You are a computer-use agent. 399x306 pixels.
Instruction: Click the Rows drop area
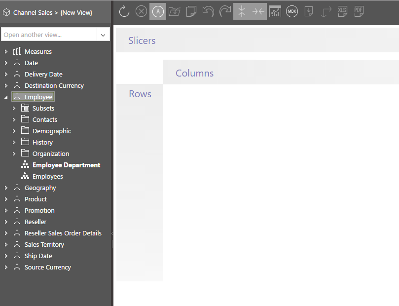pos(140,183)
